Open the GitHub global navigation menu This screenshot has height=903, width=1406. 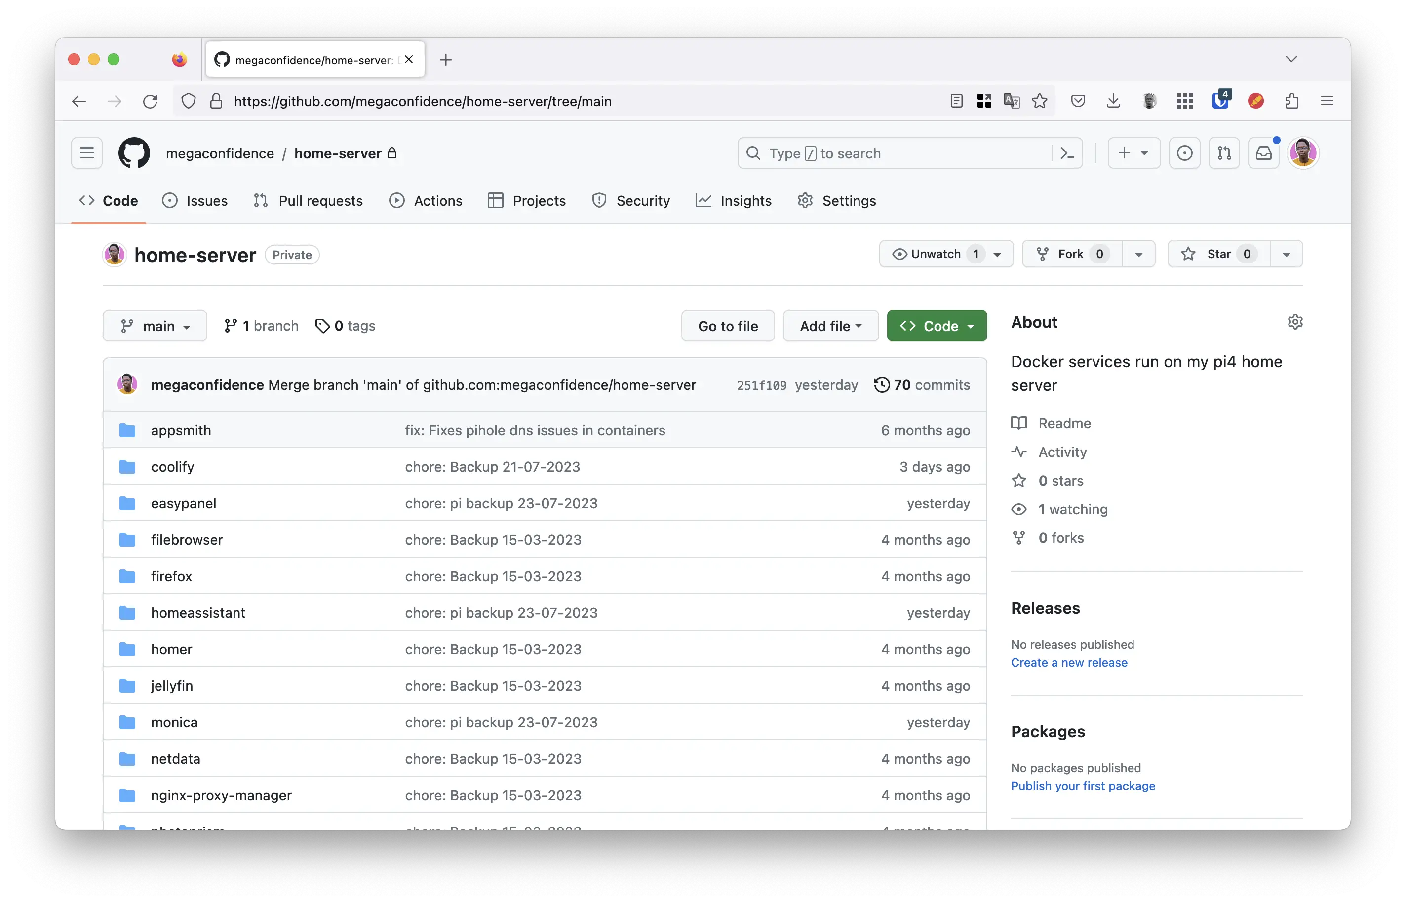tap(86, 153)
